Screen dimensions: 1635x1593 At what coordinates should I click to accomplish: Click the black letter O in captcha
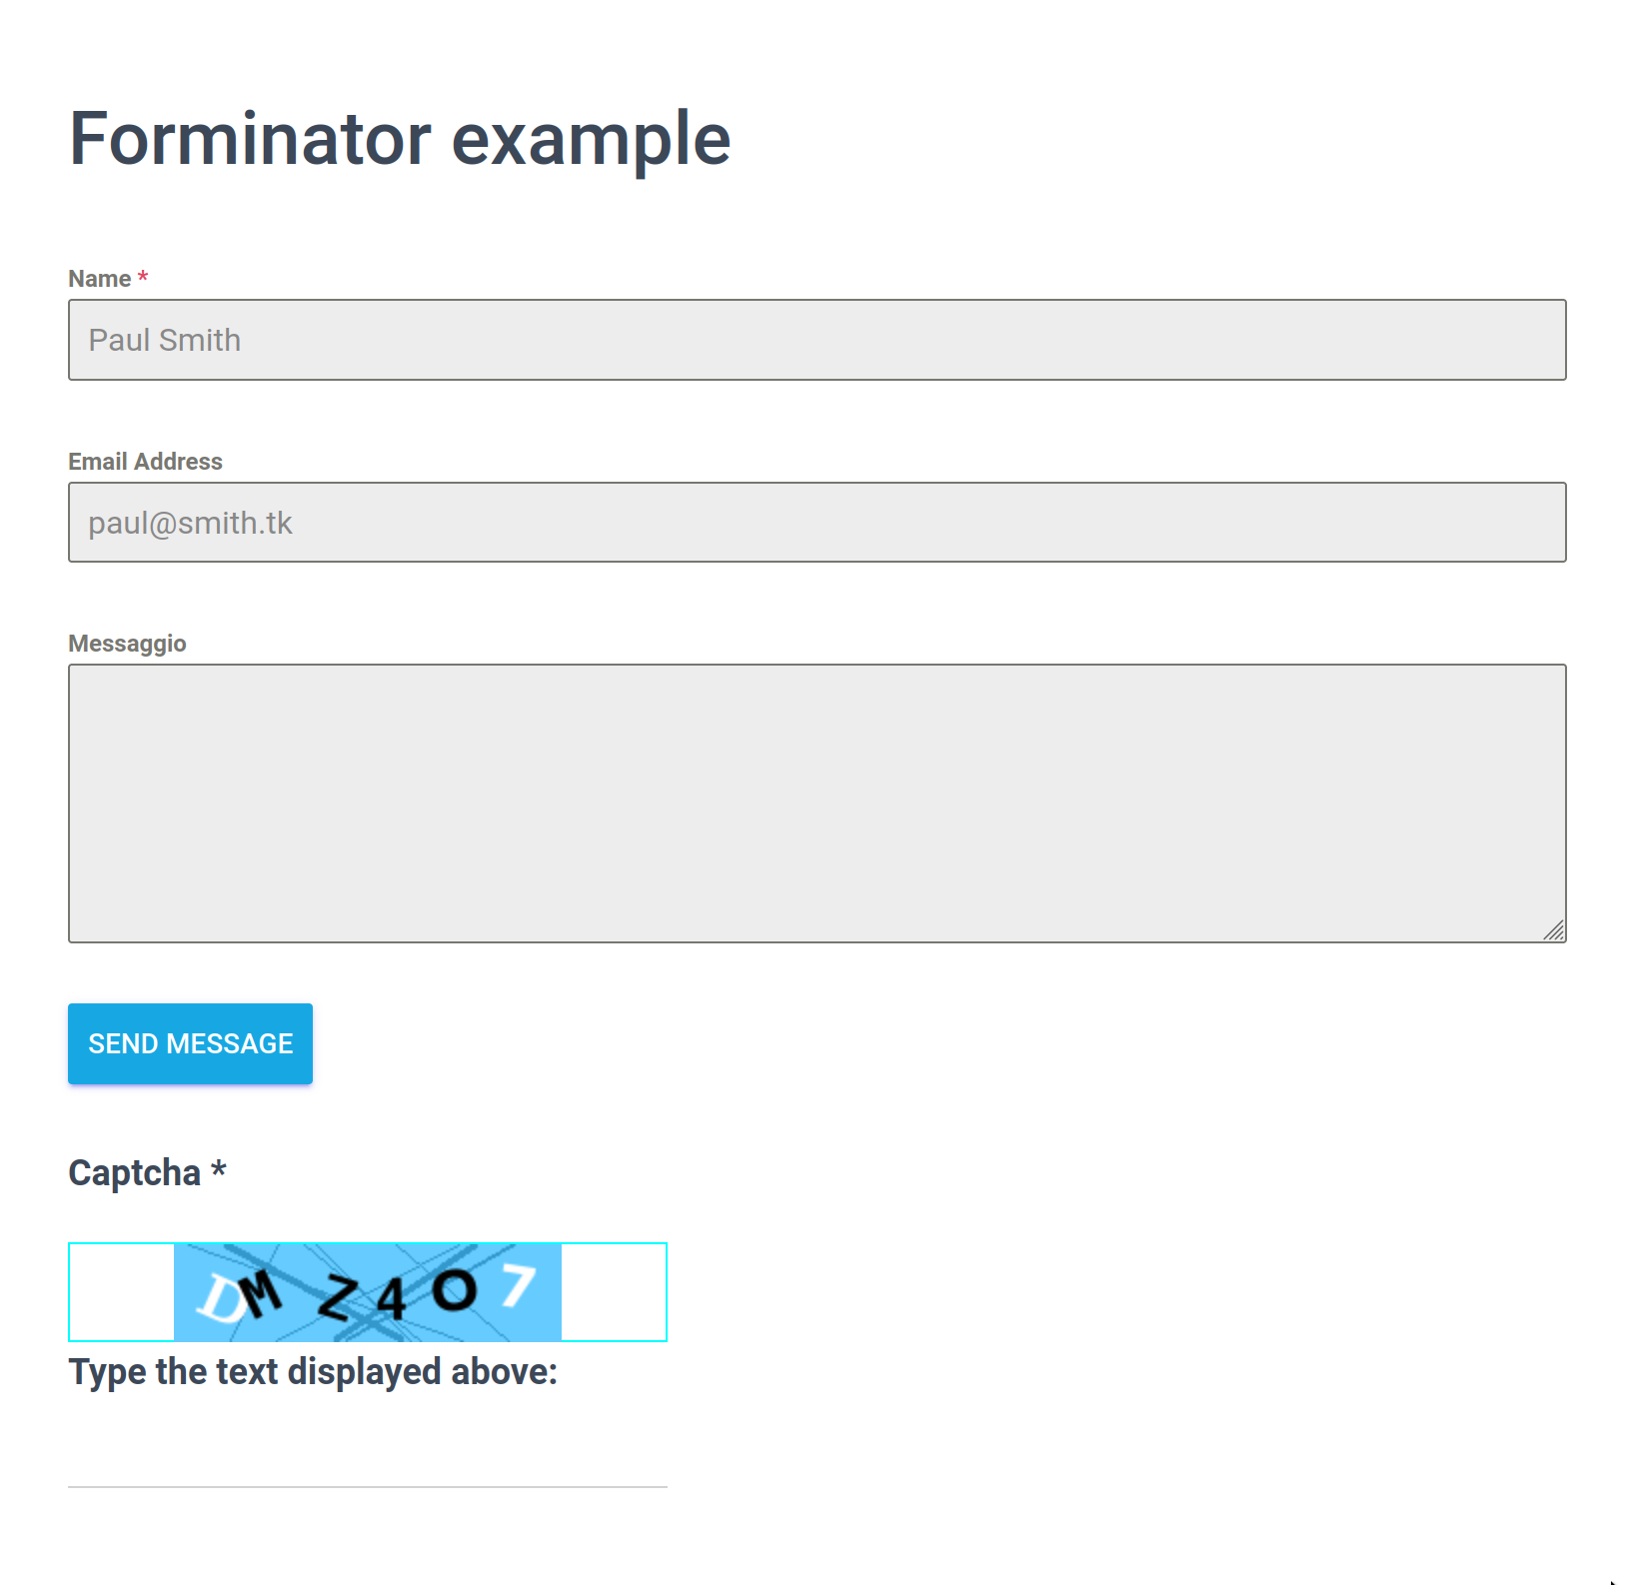tap(455, 1290)
